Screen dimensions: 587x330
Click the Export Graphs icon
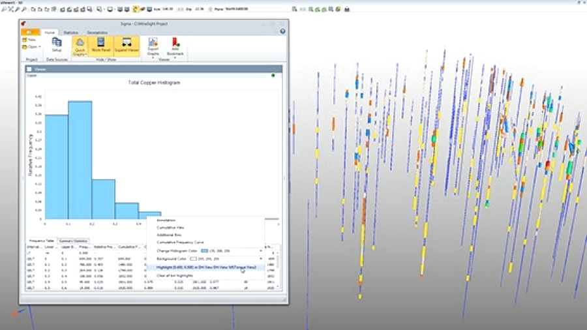point(153,46)
